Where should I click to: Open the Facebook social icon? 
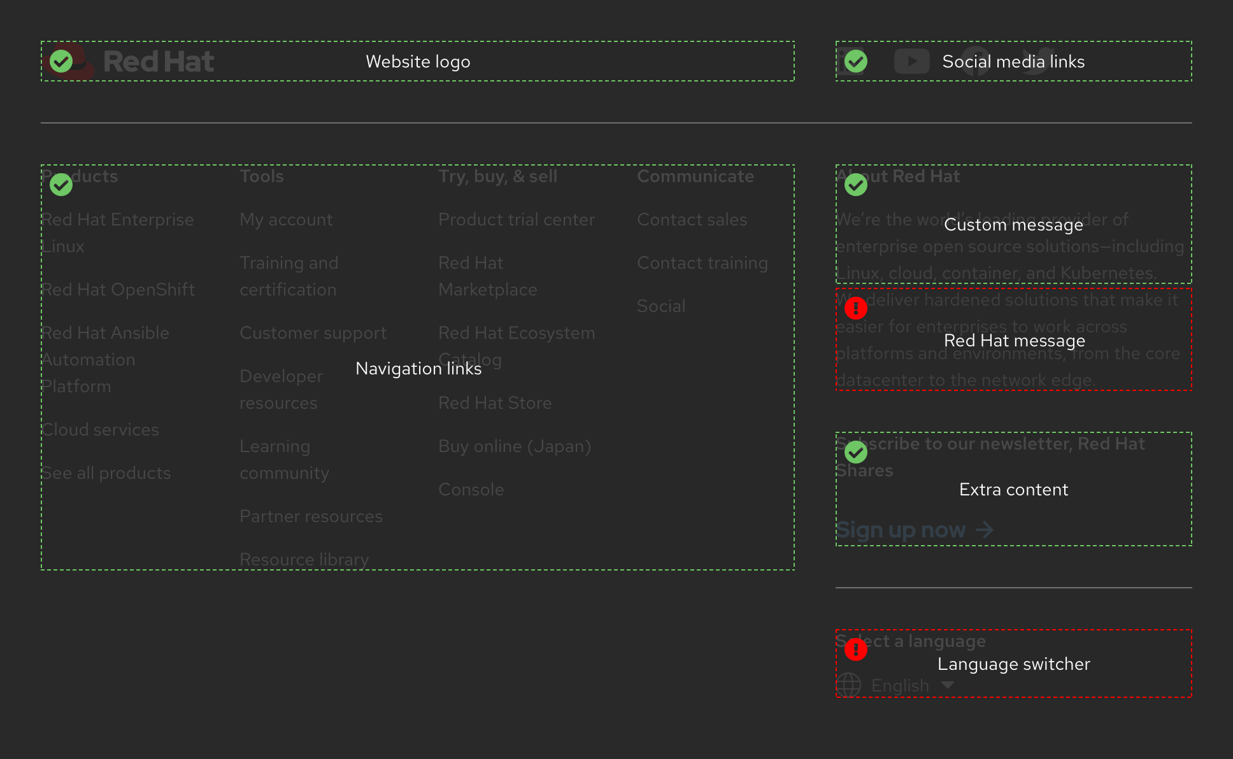[x=976, y=61]
